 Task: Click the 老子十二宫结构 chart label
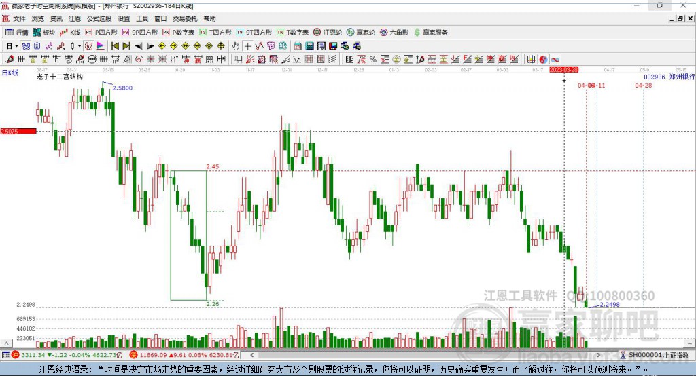pyautogui.click(x=60, y=77)
